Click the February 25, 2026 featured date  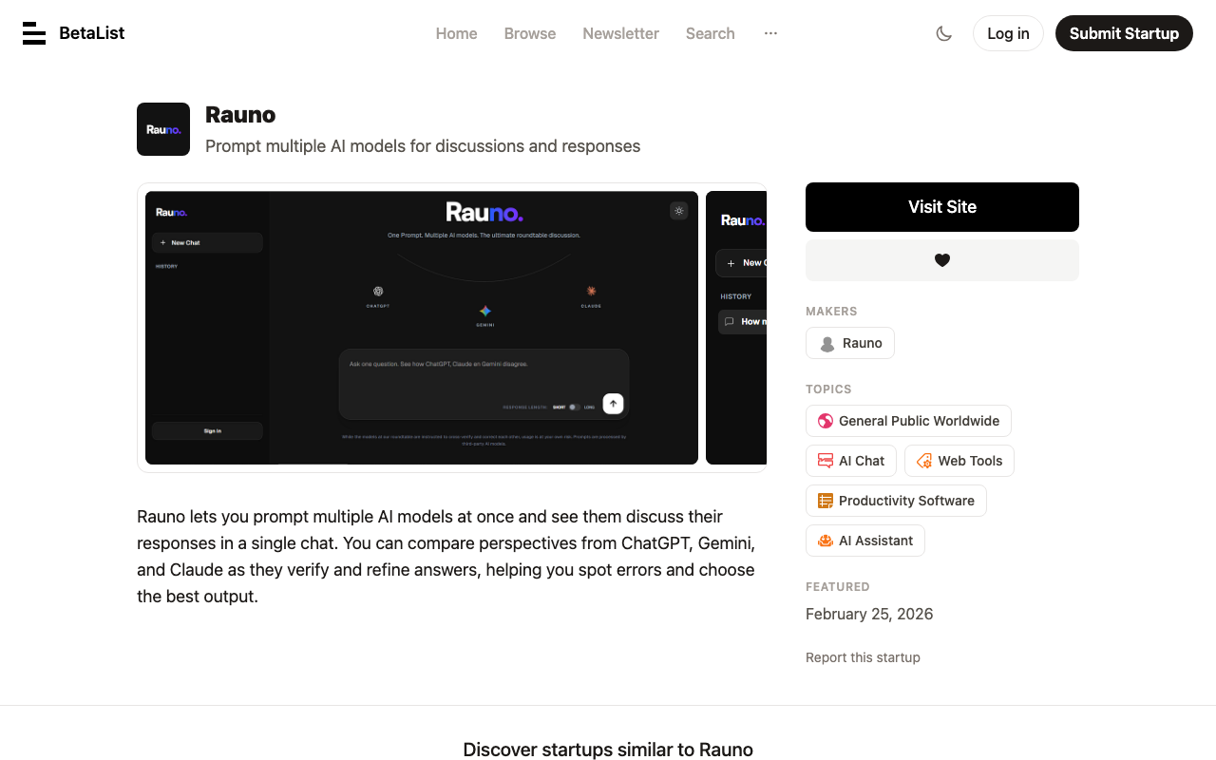[869, 614]
